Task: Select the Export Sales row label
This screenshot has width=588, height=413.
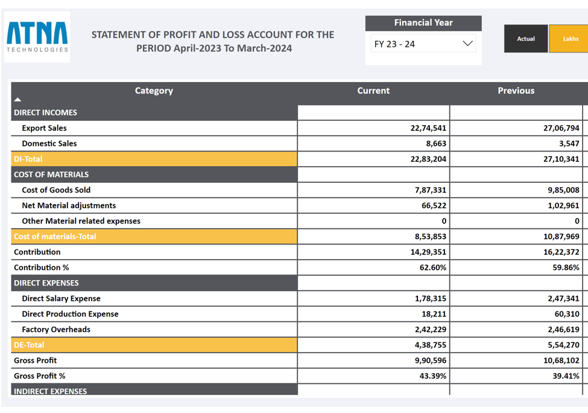Action: (44, 128)
